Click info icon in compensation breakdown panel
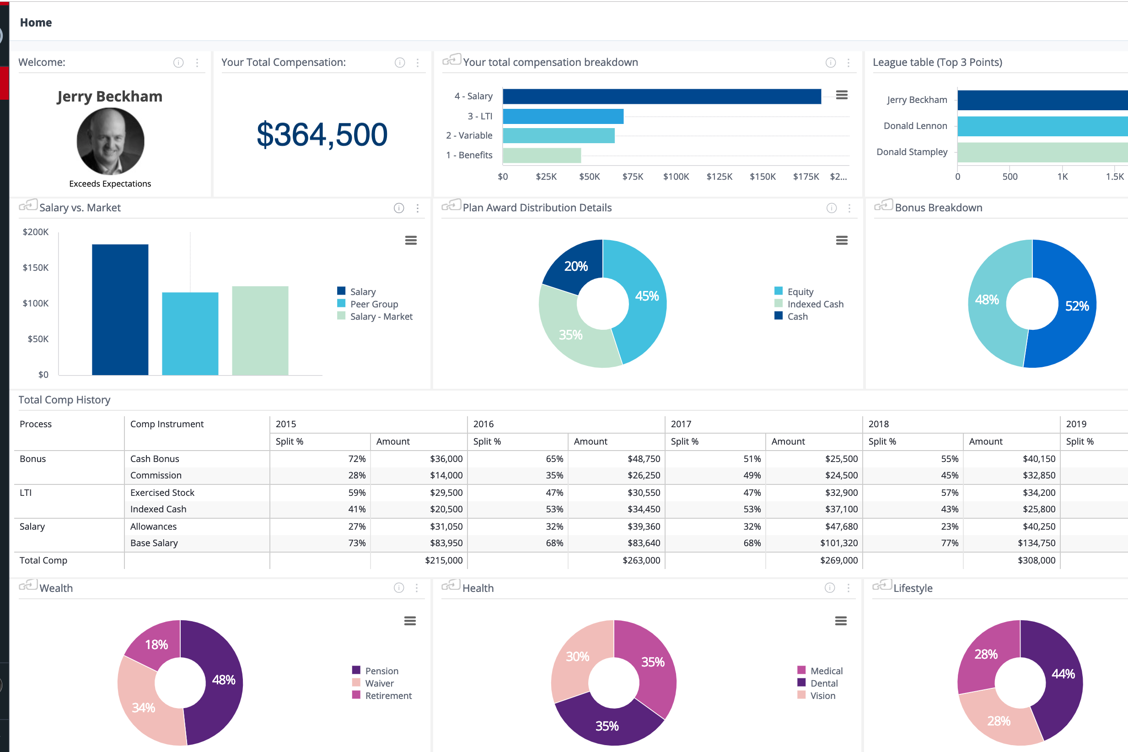 point(831,63)
